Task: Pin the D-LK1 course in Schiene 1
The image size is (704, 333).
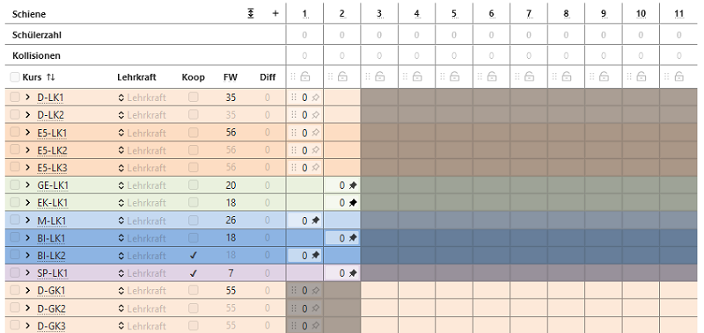Action: 316,98
